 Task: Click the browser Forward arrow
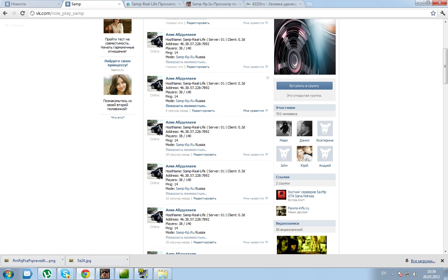[x=14, y=13]
